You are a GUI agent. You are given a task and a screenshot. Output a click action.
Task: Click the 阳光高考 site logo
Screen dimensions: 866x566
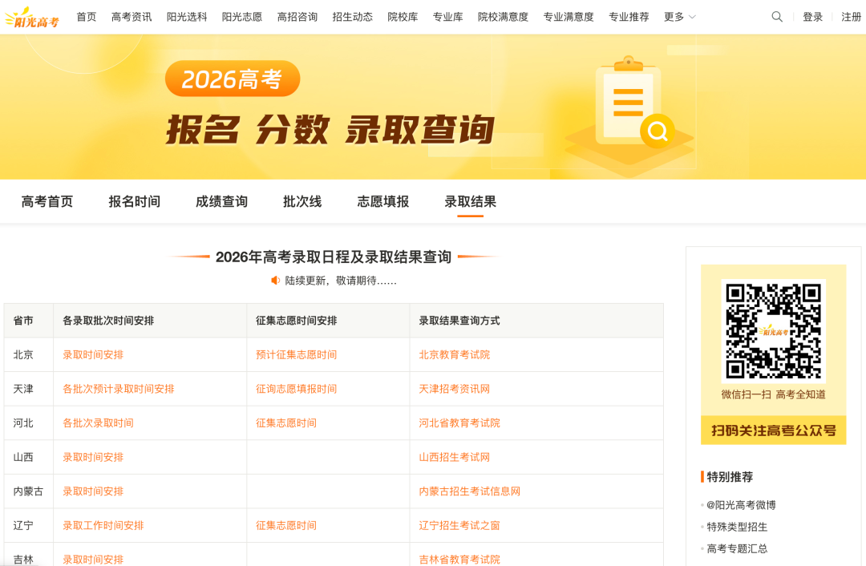(x=31, y=17)
